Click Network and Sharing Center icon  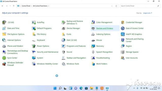123,40
